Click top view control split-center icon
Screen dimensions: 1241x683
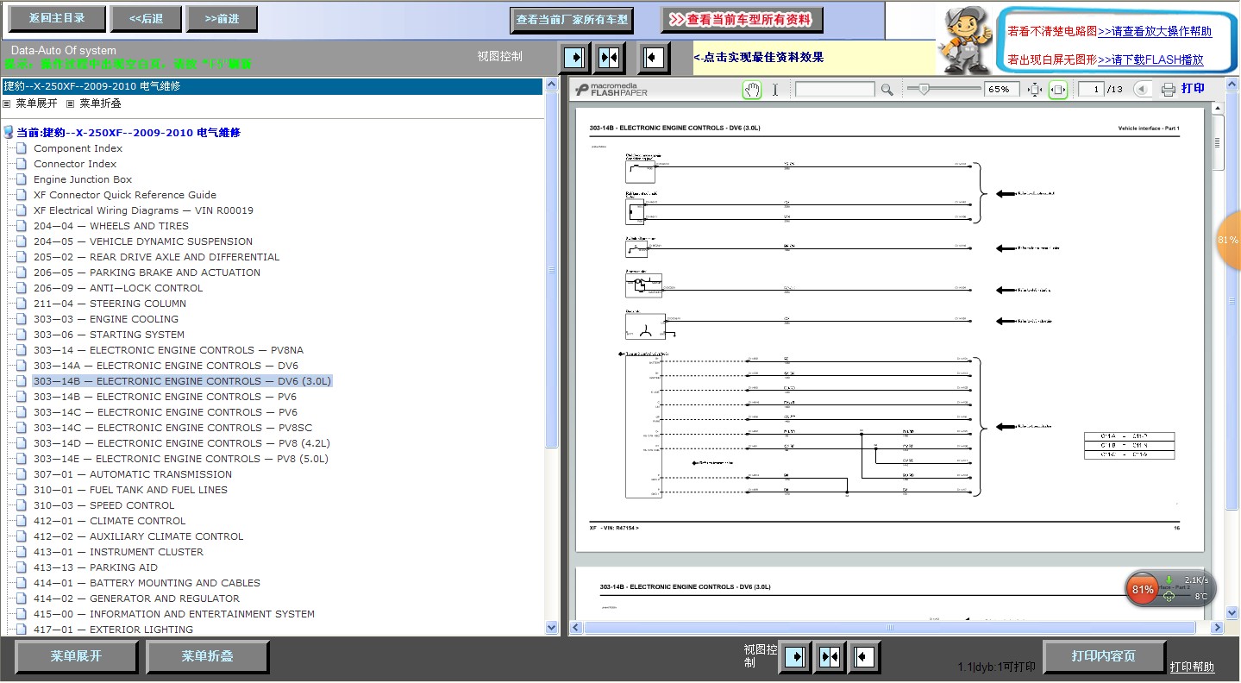tap(609, 58)
